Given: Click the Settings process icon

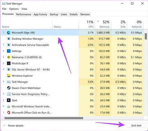Looking at the screenshot, I should (9, 51).
